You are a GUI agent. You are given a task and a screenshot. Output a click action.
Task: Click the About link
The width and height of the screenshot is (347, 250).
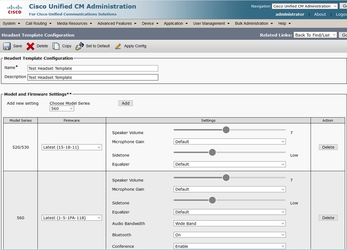(x=320, y=14)
